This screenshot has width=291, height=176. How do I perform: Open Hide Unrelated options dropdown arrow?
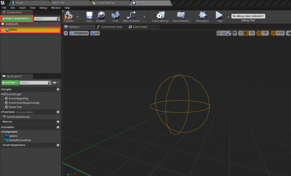(144, 17)
